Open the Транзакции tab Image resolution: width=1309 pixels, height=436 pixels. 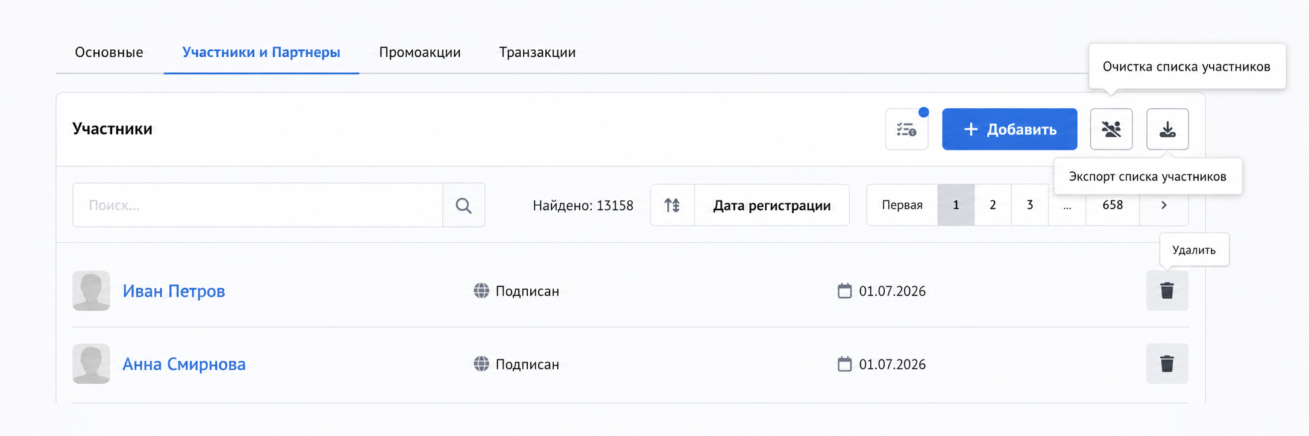[x=537, y=52]
